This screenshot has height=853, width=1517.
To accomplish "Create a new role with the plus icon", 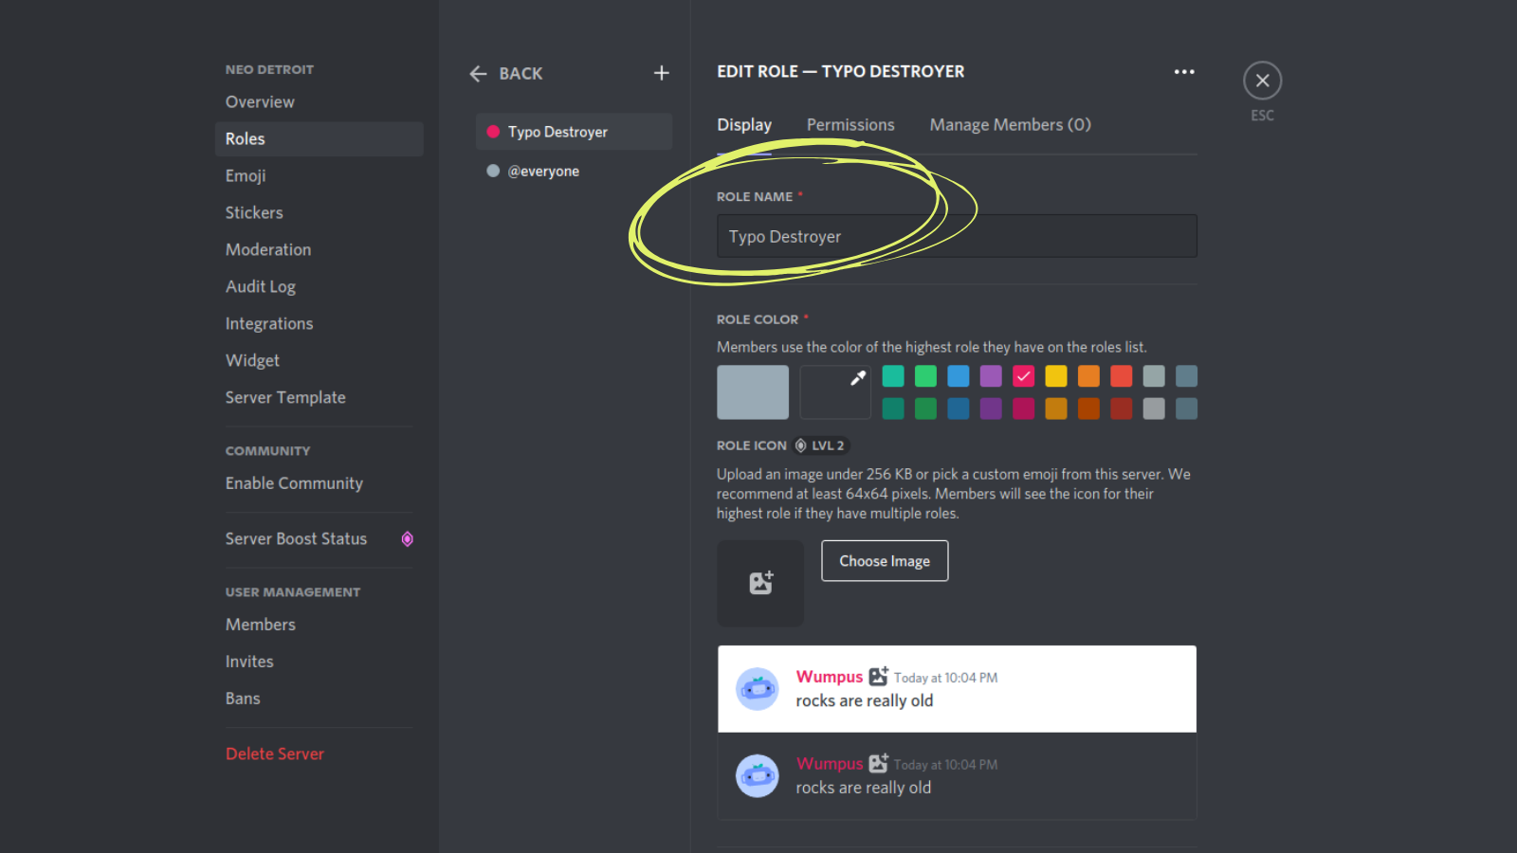I will [x=661, y=73].
